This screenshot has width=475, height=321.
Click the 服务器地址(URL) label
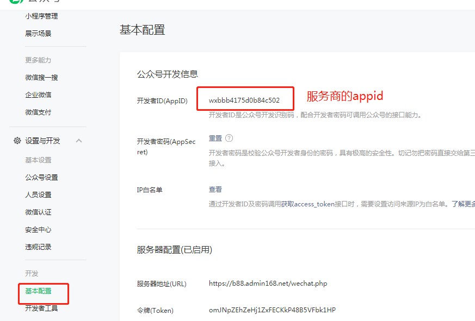pyautogui.click(x=162, y=284)
